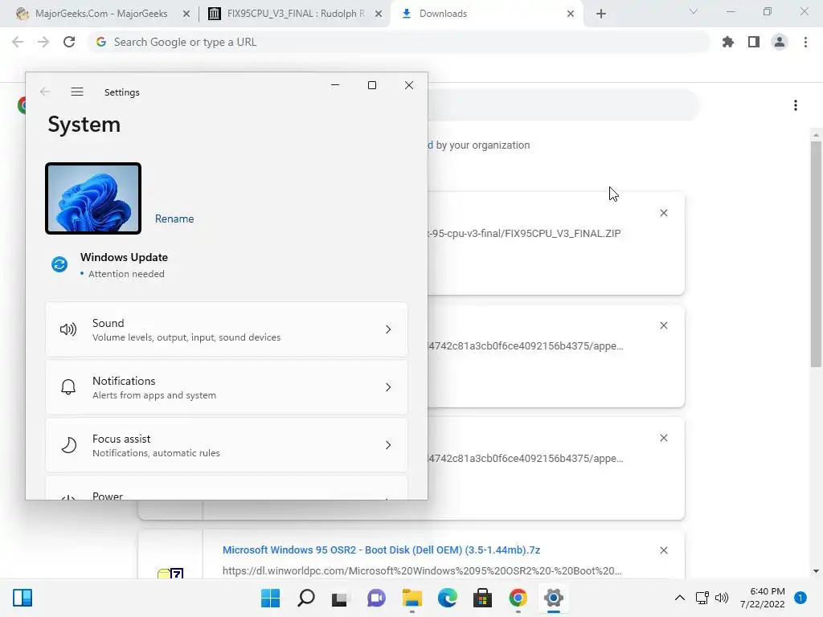Click the dl.winworldpc.com download URL text
The image size is (823, 617).
422,571
